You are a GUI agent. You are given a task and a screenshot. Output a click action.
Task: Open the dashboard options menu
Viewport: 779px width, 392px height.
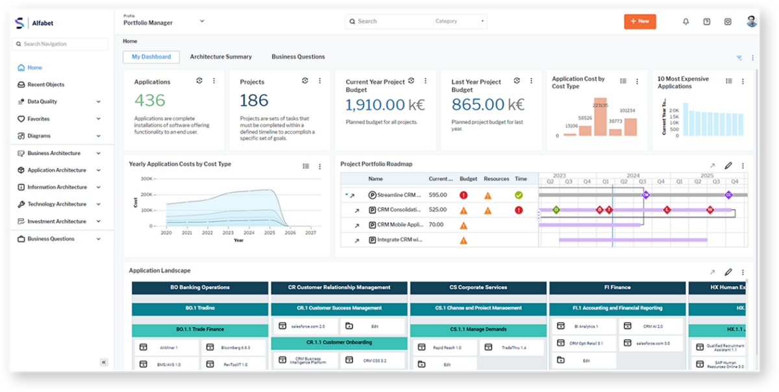click(752, 58)
